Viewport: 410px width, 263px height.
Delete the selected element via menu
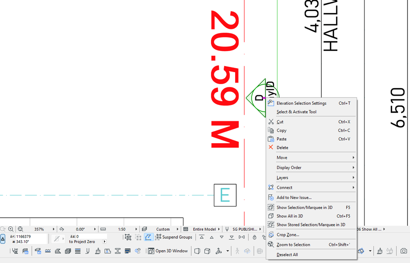pos(312,148)
